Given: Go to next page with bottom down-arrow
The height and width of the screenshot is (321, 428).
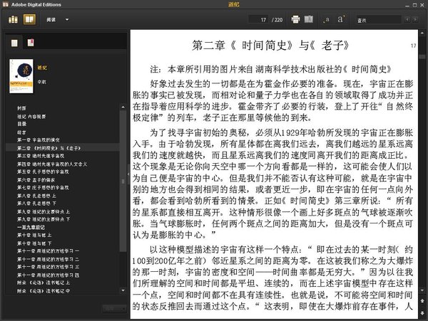Looking at the screenshot, I should [422, 313].
